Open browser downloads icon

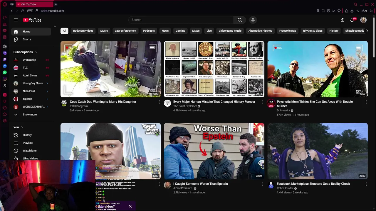click(x=357, y=11)
